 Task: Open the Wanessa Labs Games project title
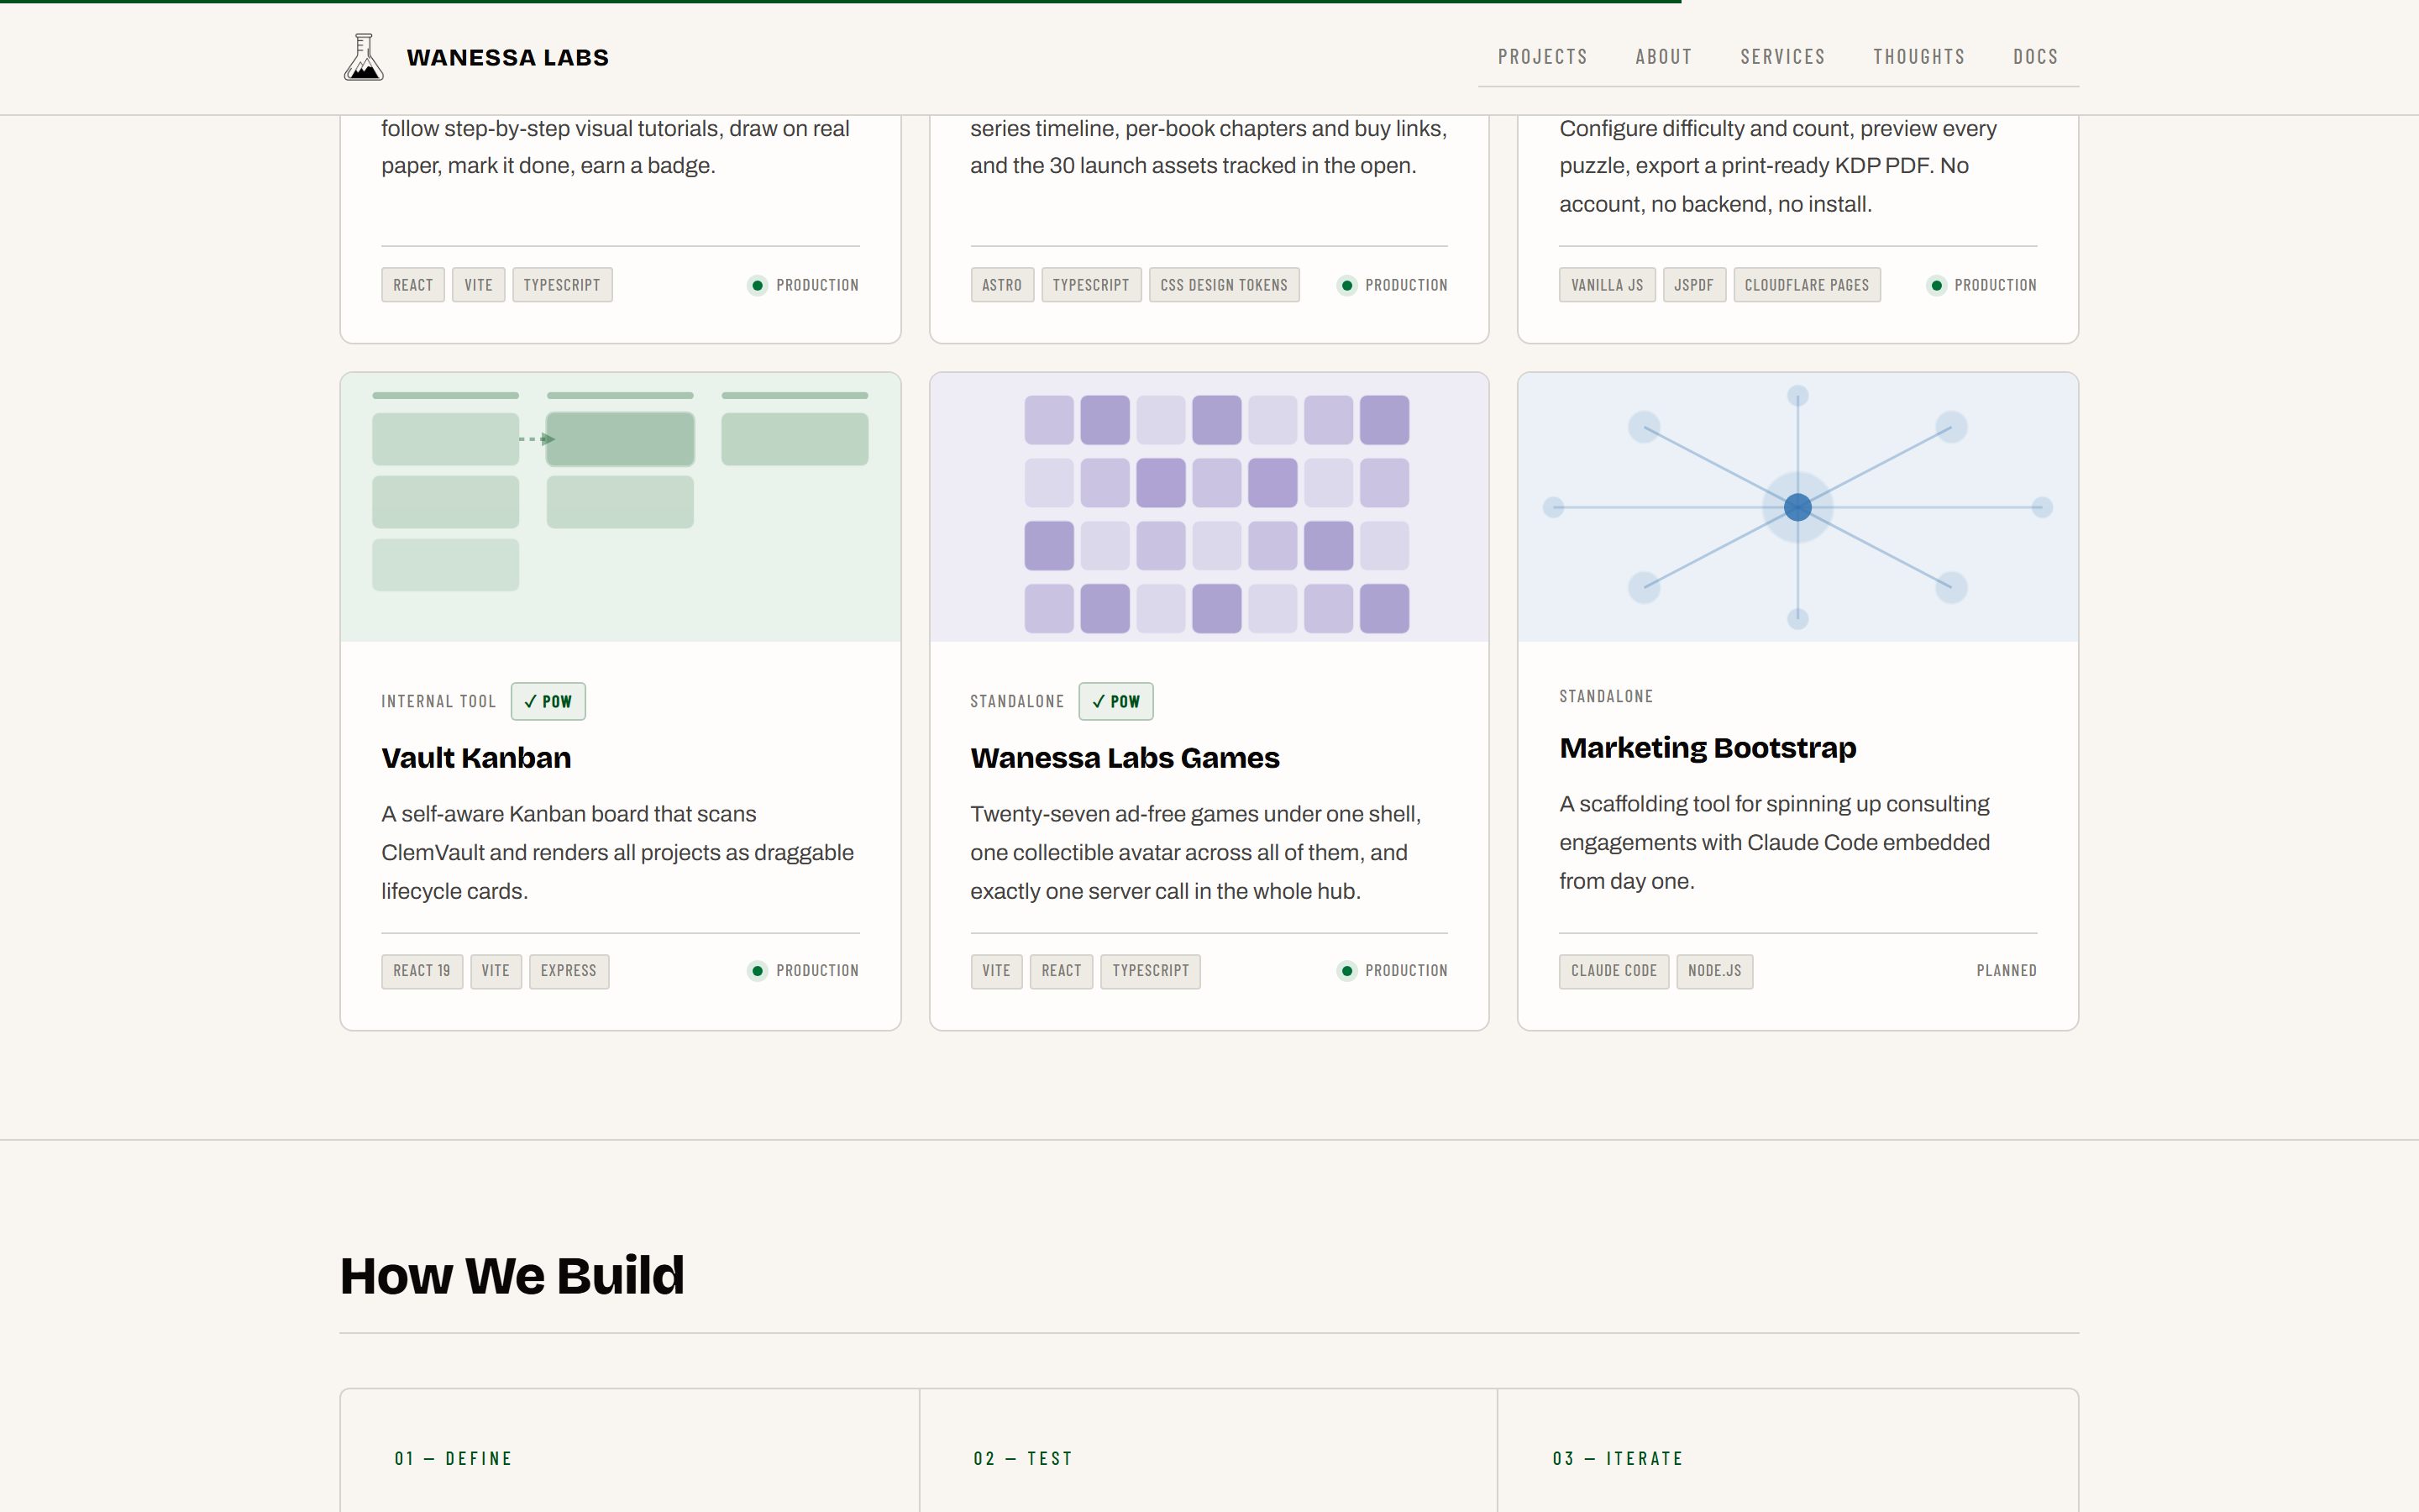(1125, 758)
